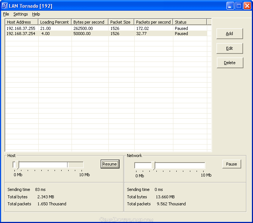The height and width of the screenshot is (223, 253).
Task: Open the Help menu
Action: (36, 14)
